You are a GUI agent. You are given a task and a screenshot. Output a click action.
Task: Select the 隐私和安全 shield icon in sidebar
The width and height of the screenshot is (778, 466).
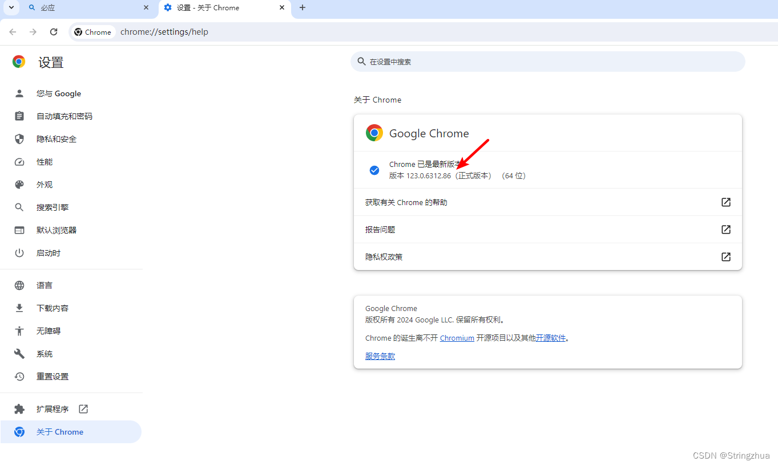point(19,138)
